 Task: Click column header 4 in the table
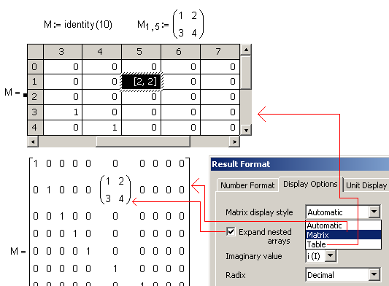pos(101,52)
